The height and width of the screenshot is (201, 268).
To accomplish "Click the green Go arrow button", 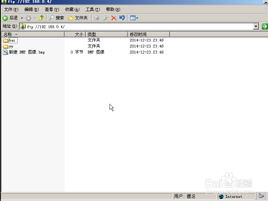I will click(x=264, y=26).
